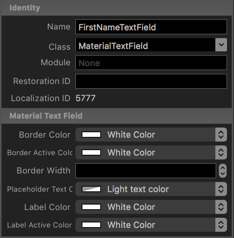
Task: Click the Border Width input field
Action: pos(145,171)
